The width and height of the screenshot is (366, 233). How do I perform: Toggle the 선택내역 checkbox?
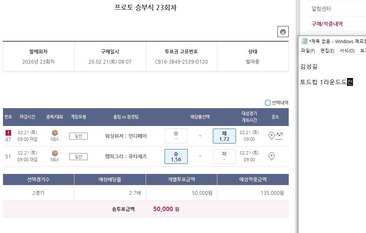pos(268,103)
